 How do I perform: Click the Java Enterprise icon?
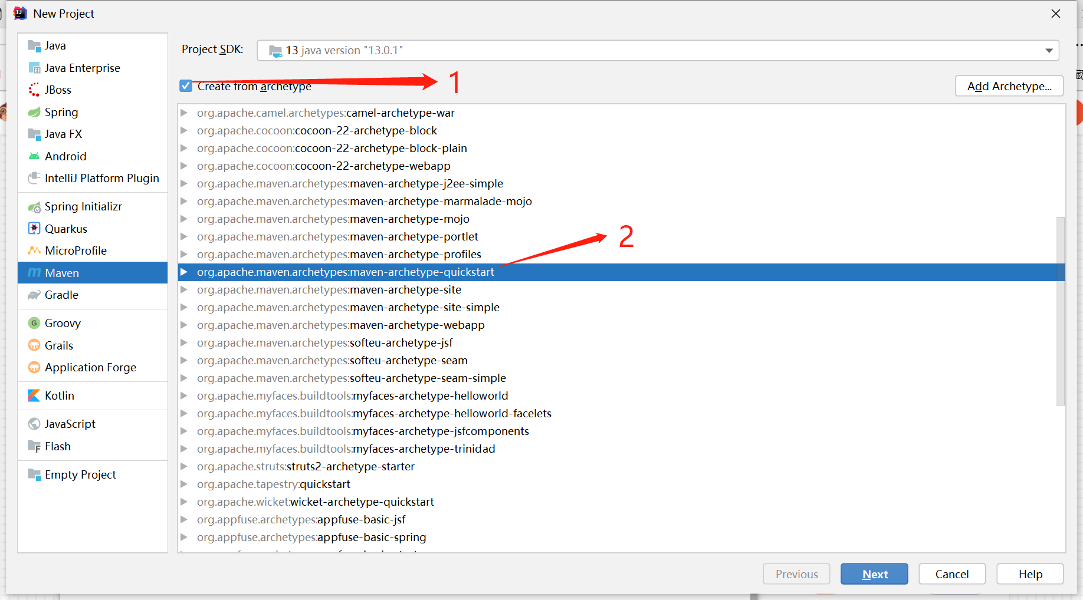34,68
